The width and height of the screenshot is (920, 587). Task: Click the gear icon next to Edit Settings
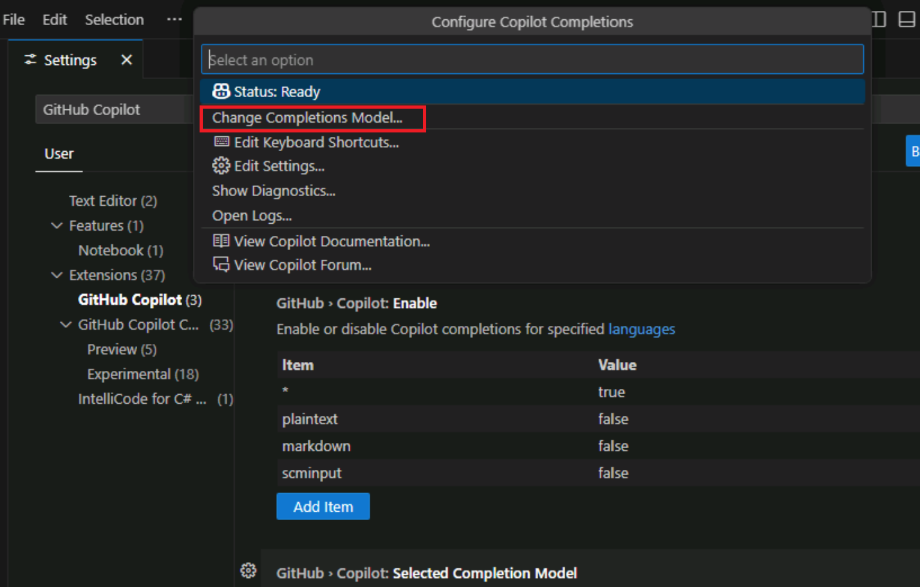tap(221, 166)
